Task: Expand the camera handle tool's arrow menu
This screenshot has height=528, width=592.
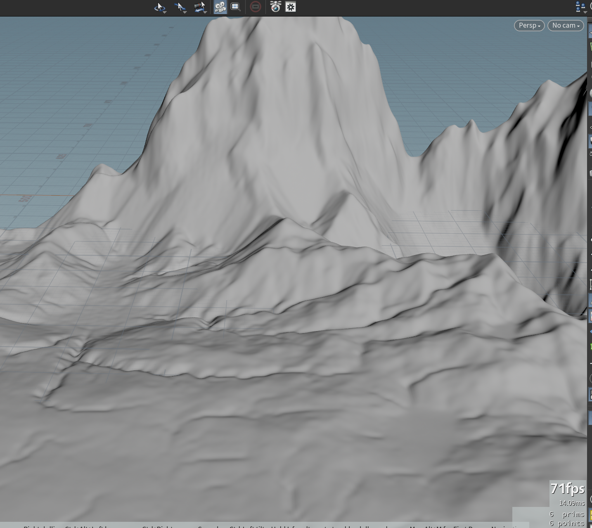Action: coord(205,12)
